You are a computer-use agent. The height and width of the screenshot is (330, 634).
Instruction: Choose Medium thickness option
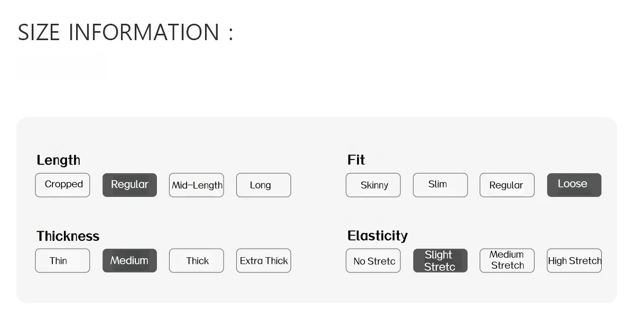pos(129,260)
